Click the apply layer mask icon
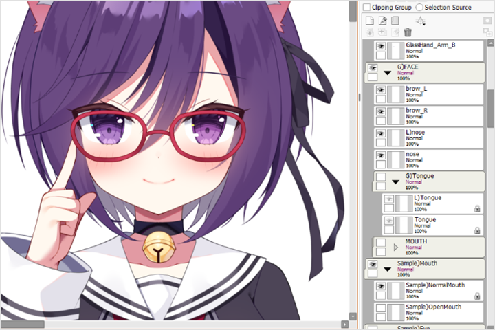The image size is (495, 330). (x=487, y=32)
